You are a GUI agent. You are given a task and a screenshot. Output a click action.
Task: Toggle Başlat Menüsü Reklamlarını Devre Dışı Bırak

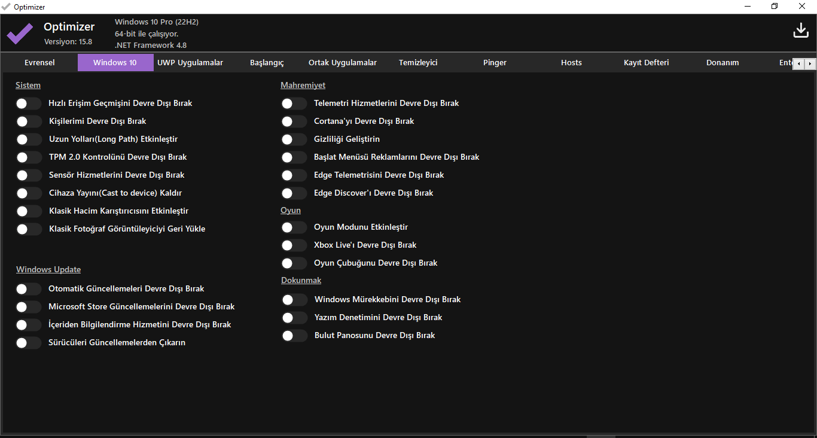pos(294,157)
